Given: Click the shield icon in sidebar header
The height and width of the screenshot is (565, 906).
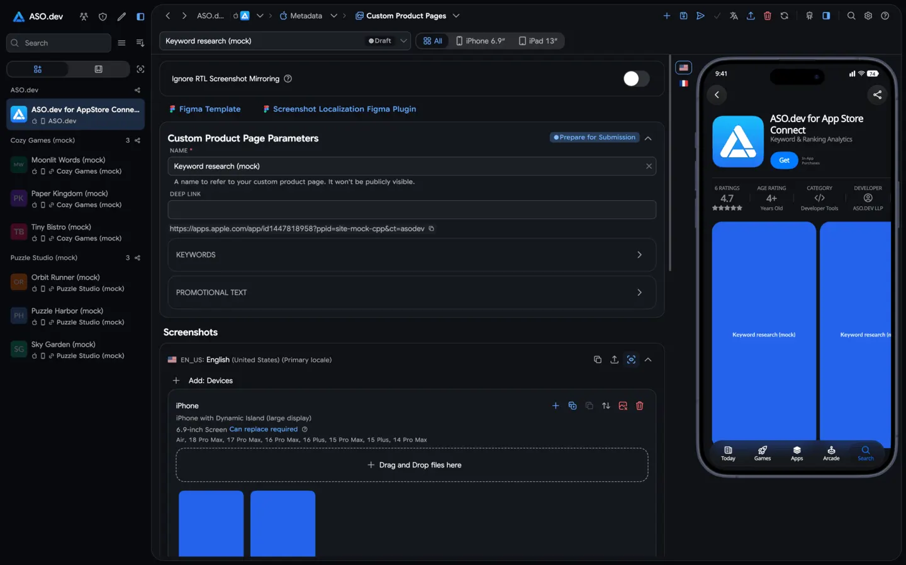Looking at the screenshot, I should [103, 16].
